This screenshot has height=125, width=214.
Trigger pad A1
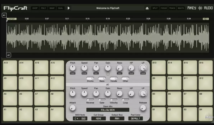click(x=10, y=114)
